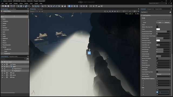Click the magnifier Find icon in toolbar
The image size is (173, 97).
point(45,6)
